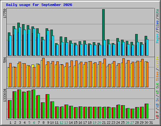Select day 31 on the x-axis

point(151,123)
